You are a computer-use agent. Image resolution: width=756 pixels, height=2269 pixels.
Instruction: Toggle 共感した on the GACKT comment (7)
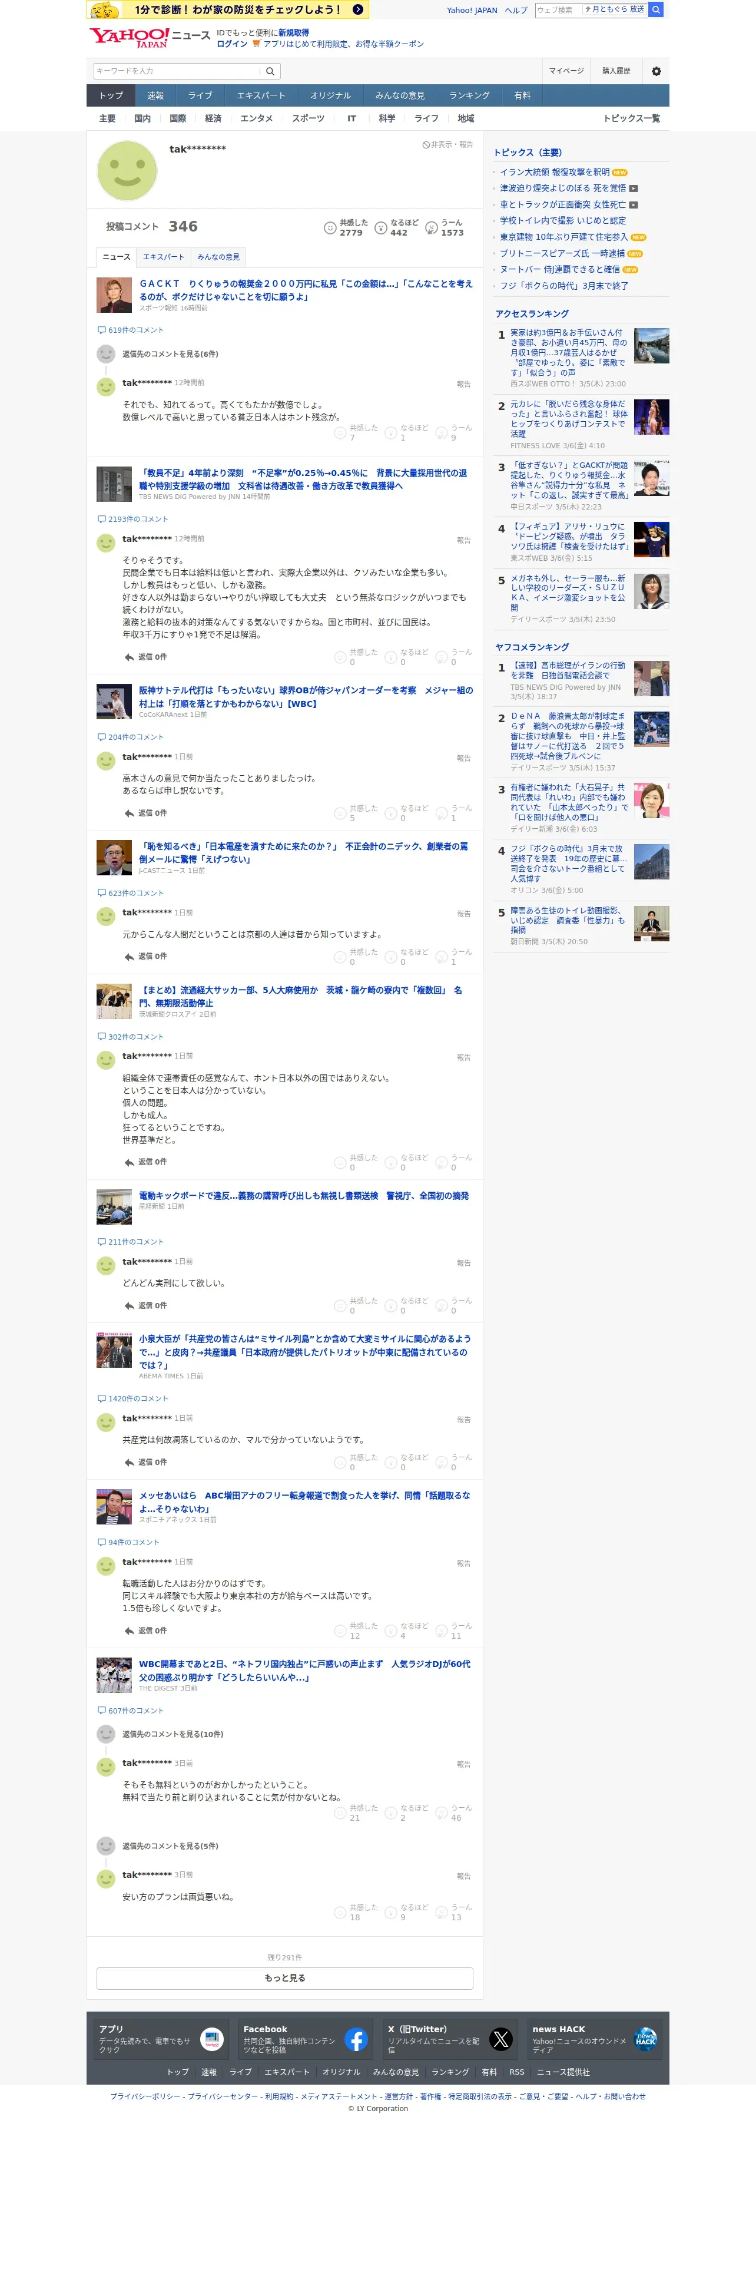[356, 432]
